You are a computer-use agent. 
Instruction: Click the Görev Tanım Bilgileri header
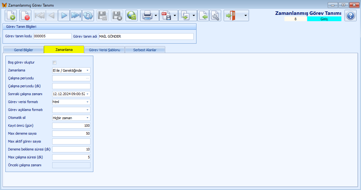99,27
